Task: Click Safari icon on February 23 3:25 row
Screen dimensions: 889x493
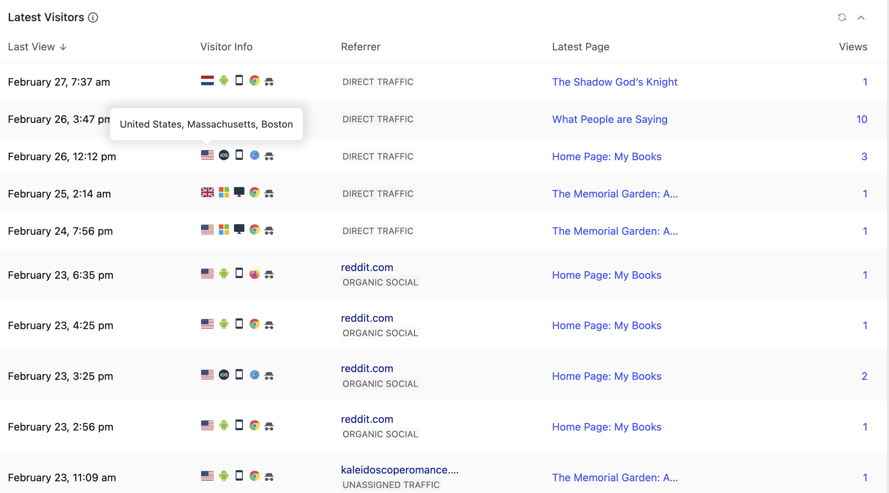Action: pos(255,375)
